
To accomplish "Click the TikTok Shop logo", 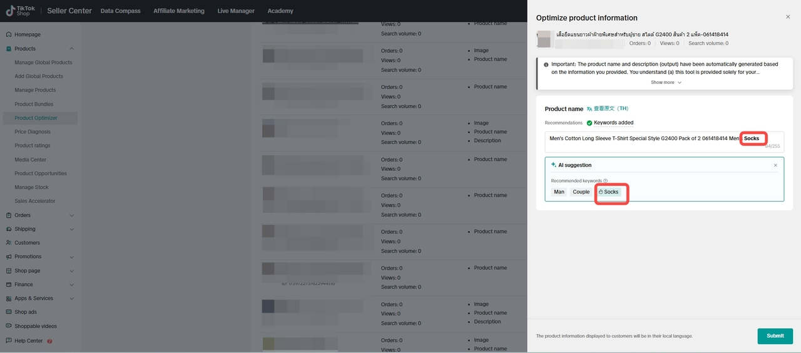I will [x=21, y=11].
